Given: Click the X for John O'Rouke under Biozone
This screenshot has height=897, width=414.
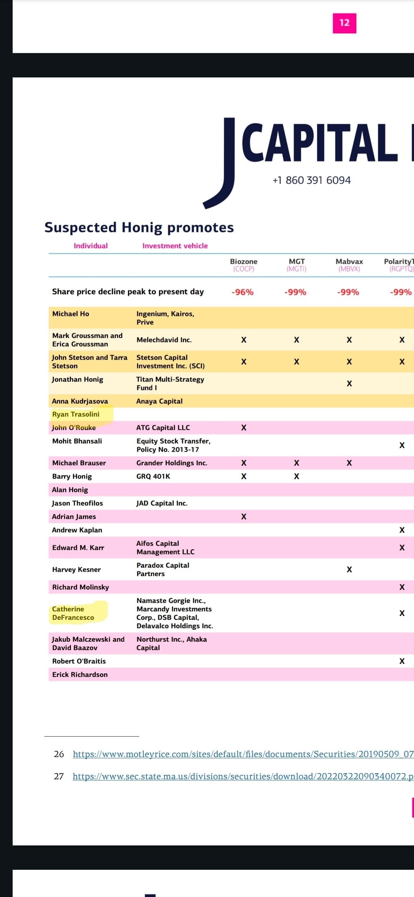Looking at the screenshot, I should (x=244, y=427).
